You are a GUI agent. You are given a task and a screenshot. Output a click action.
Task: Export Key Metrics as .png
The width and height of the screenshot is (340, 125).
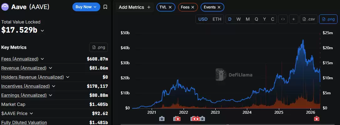point(98,47)
